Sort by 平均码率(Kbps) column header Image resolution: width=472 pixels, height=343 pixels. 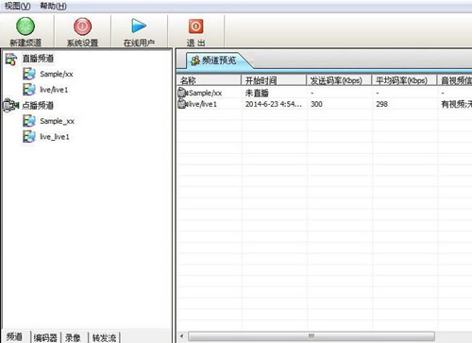[x=404, y=80]
